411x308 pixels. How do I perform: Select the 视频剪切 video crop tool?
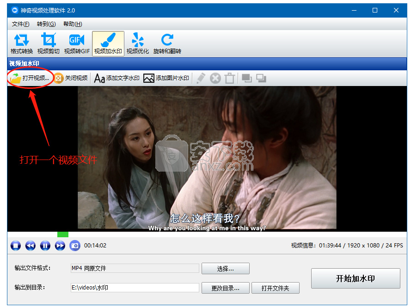coord(48,43)
